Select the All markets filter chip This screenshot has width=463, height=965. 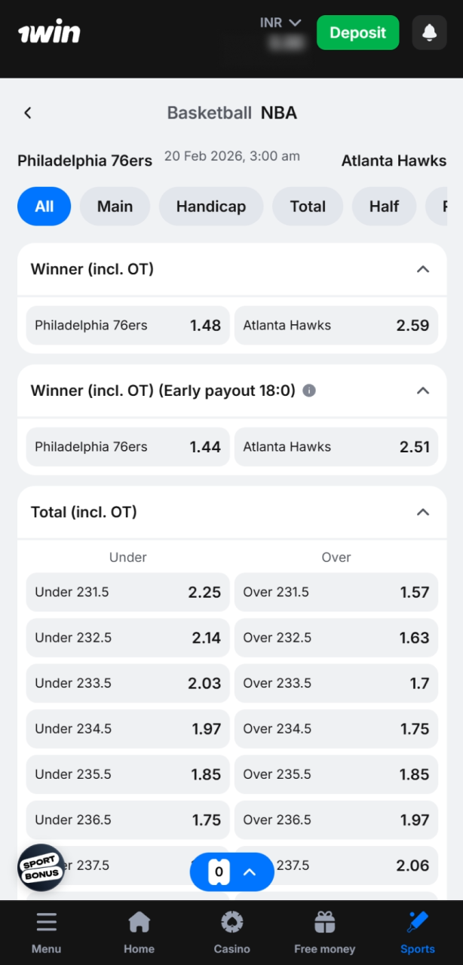(x=44, y=206)
